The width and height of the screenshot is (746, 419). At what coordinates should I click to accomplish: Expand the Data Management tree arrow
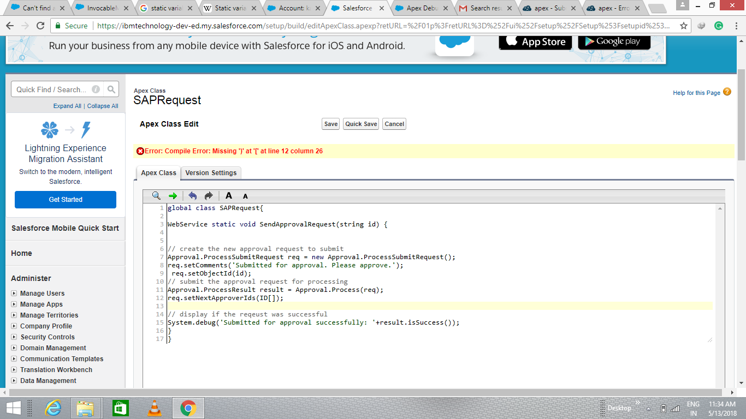[x=14, y=381]
